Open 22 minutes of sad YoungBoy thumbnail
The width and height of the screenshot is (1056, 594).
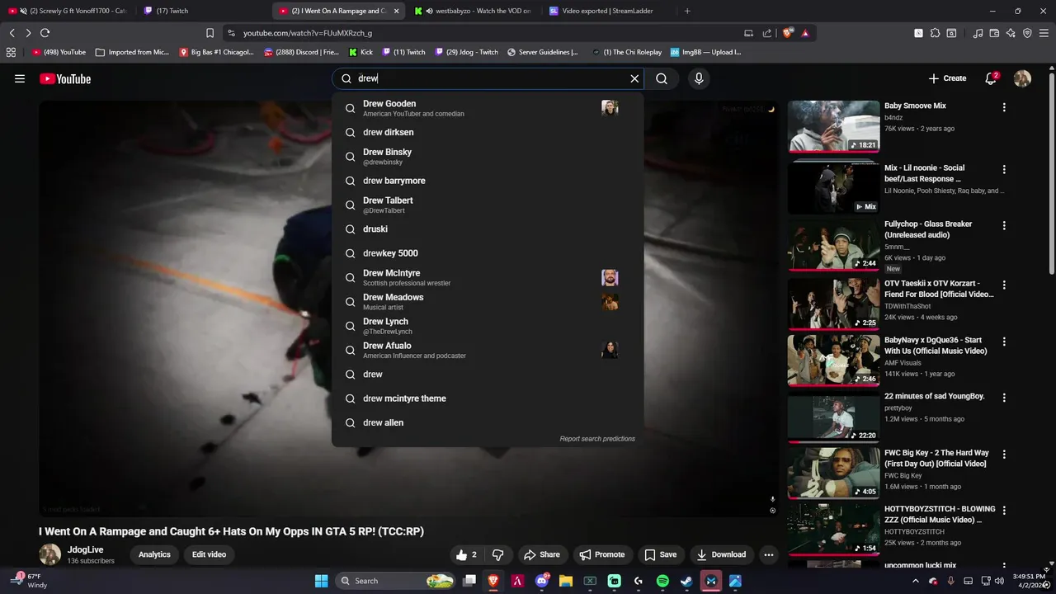(x=833, y=418)
